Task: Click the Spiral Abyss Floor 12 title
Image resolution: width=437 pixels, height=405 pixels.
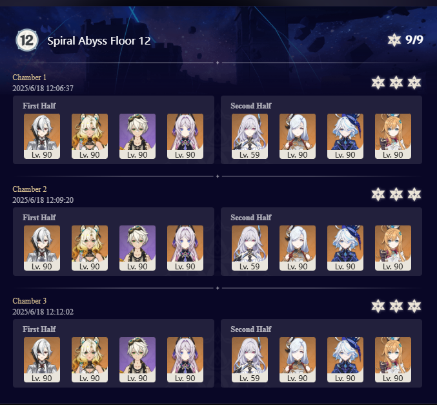Action: point(99,41)
